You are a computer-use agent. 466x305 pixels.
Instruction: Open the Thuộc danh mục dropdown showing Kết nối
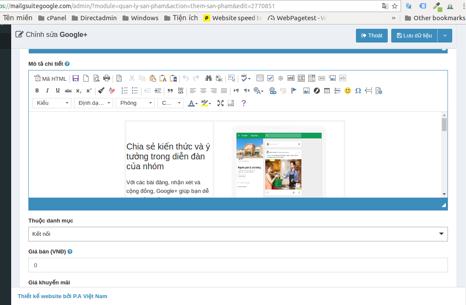238,234
